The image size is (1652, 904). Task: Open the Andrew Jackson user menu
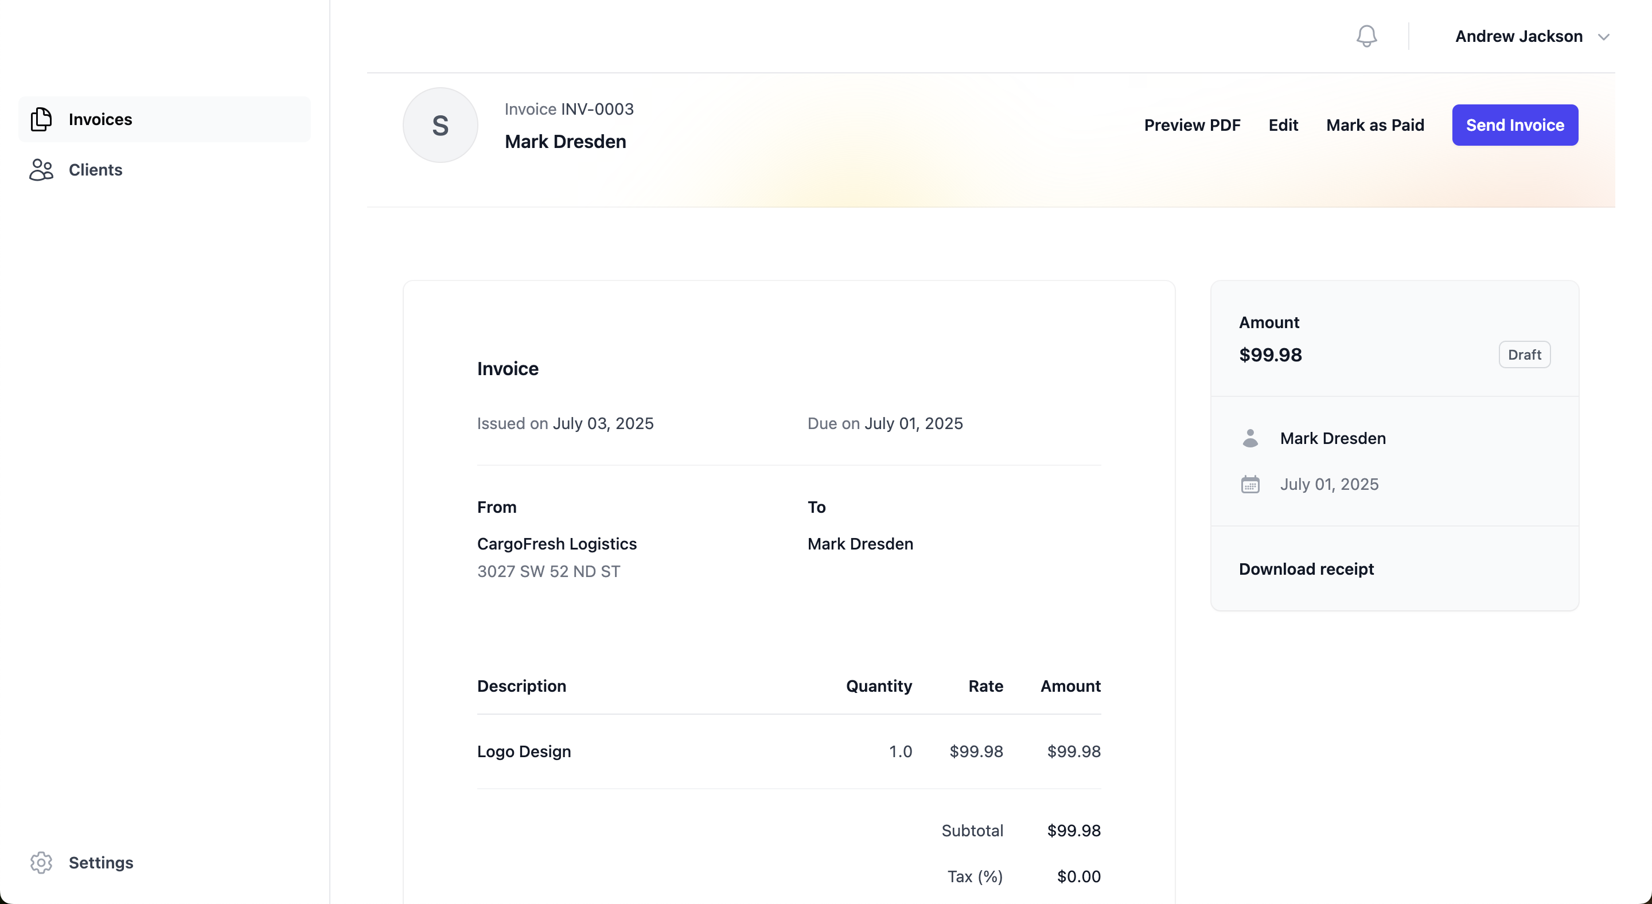pyautogui.click(x=1518, y=37)
